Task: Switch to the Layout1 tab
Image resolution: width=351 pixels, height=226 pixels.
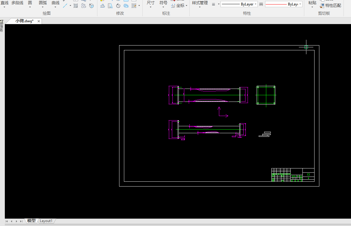Action: [46, 221]
